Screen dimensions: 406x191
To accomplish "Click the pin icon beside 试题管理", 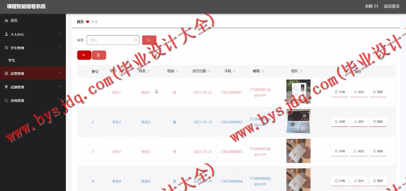I will click(7, 87).
